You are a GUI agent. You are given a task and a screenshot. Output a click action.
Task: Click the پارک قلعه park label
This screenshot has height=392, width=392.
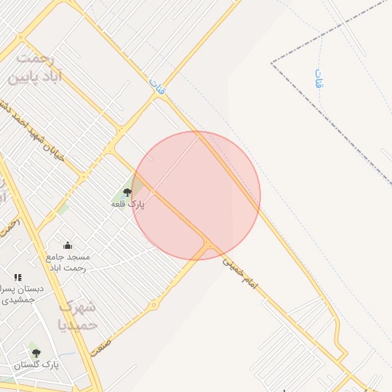128,204
